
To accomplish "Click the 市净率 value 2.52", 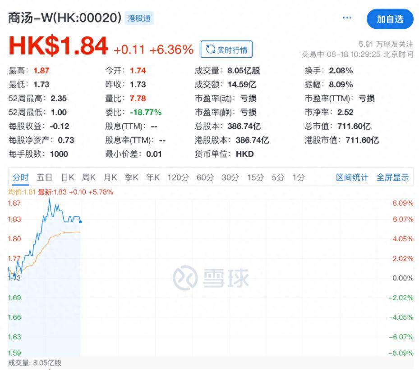I will (x=345, y=113).
